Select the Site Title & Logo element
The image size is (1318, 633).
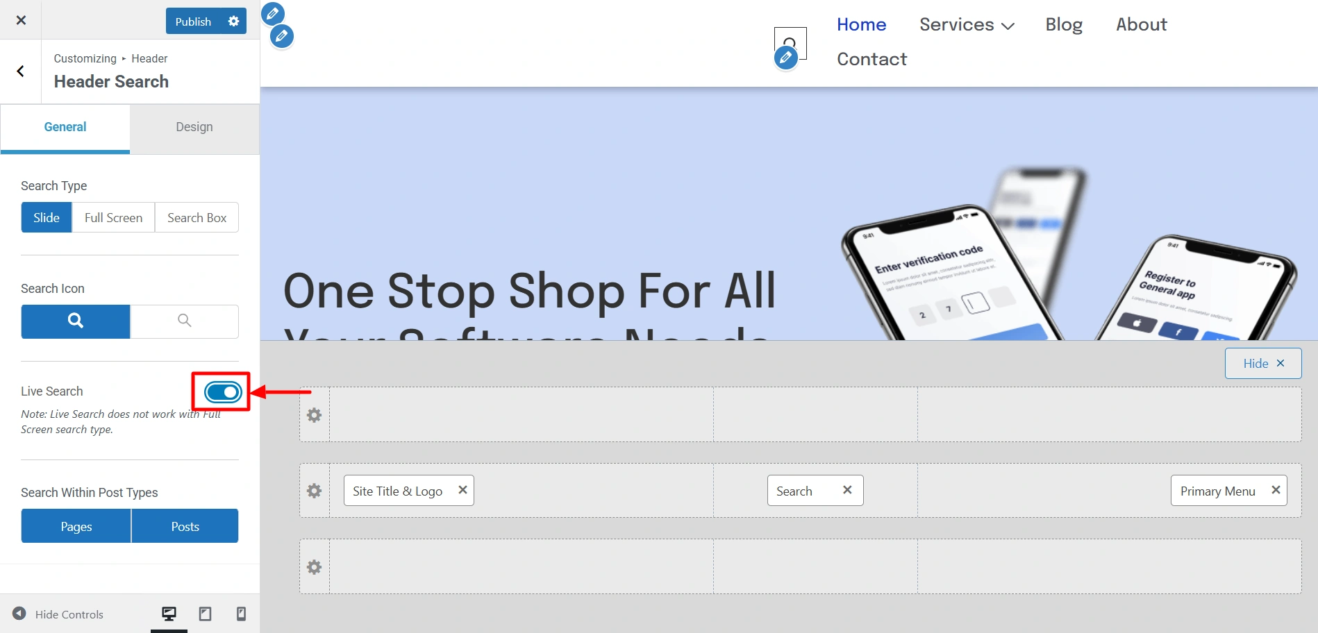click(x=398, y=491)
